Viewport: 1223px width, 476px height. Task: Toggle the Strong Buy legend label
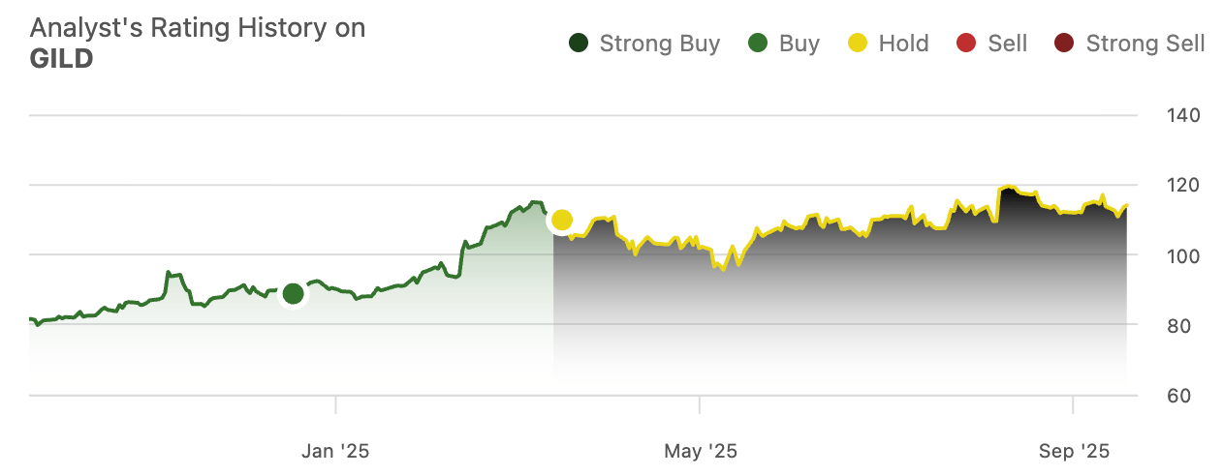(659, 44)
